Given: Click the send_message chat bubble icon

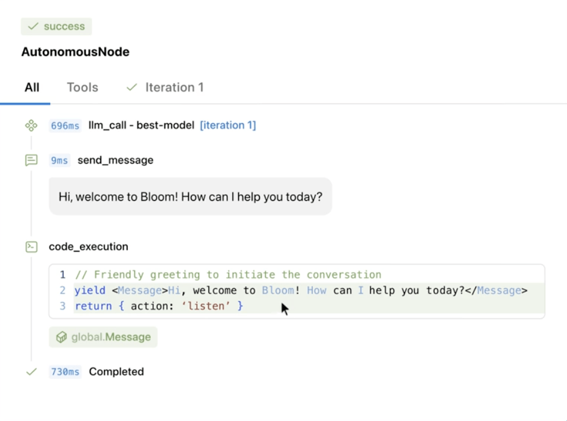Looking at the screenshot, I should (31, 160).
